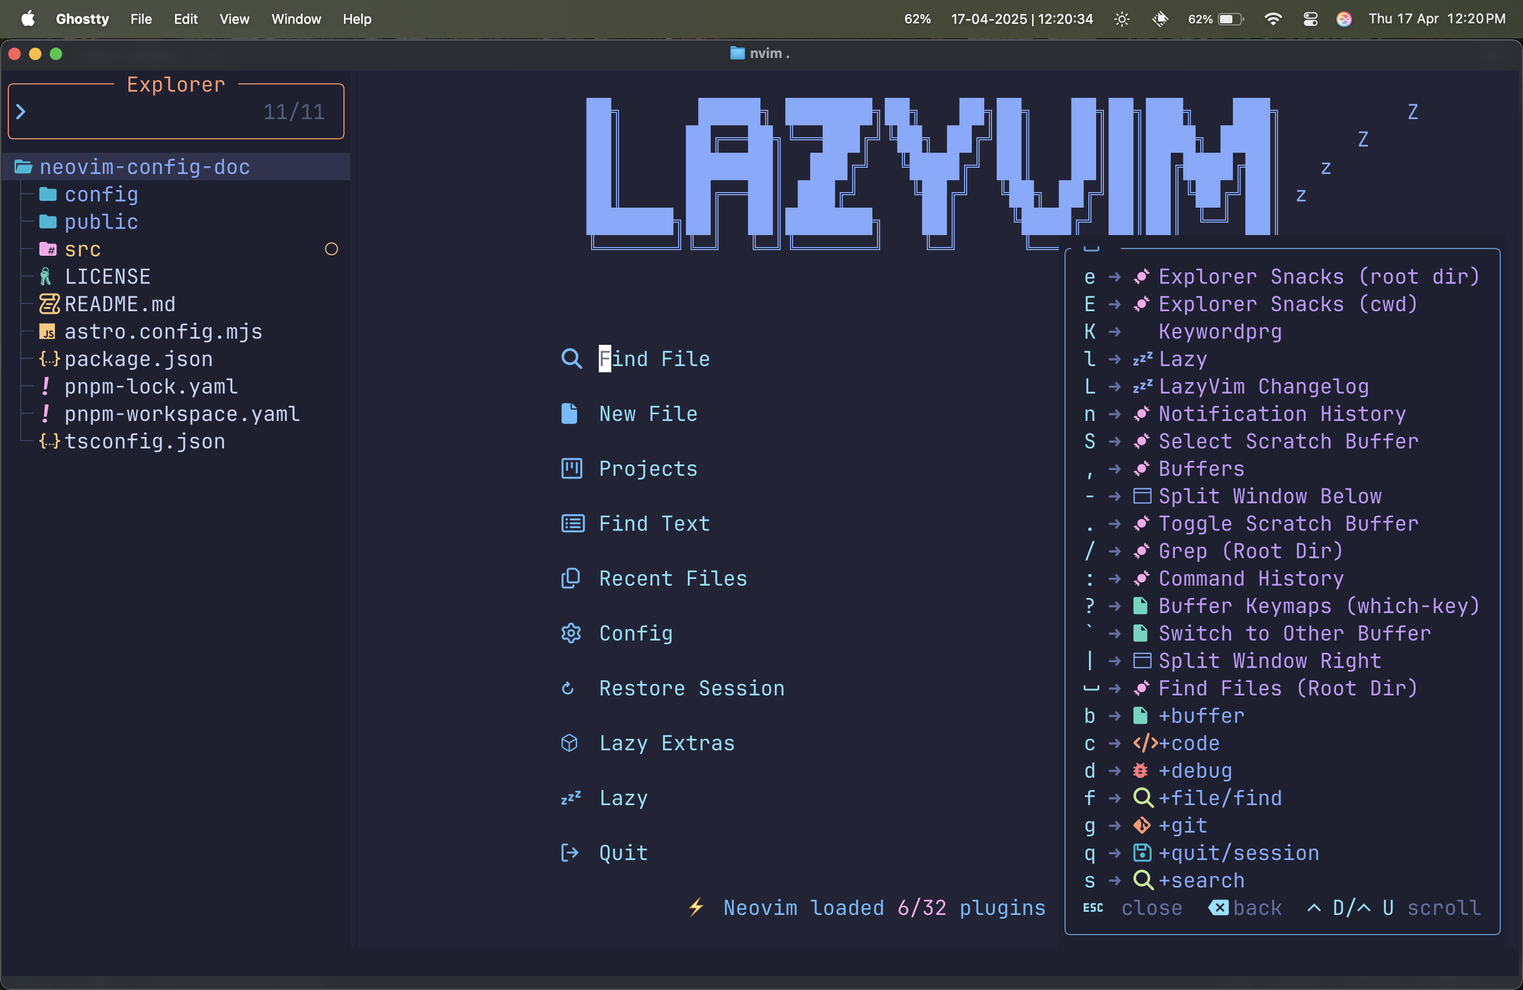
Task: Click the Find File magnifier icon
Action: tap(571, 359)
